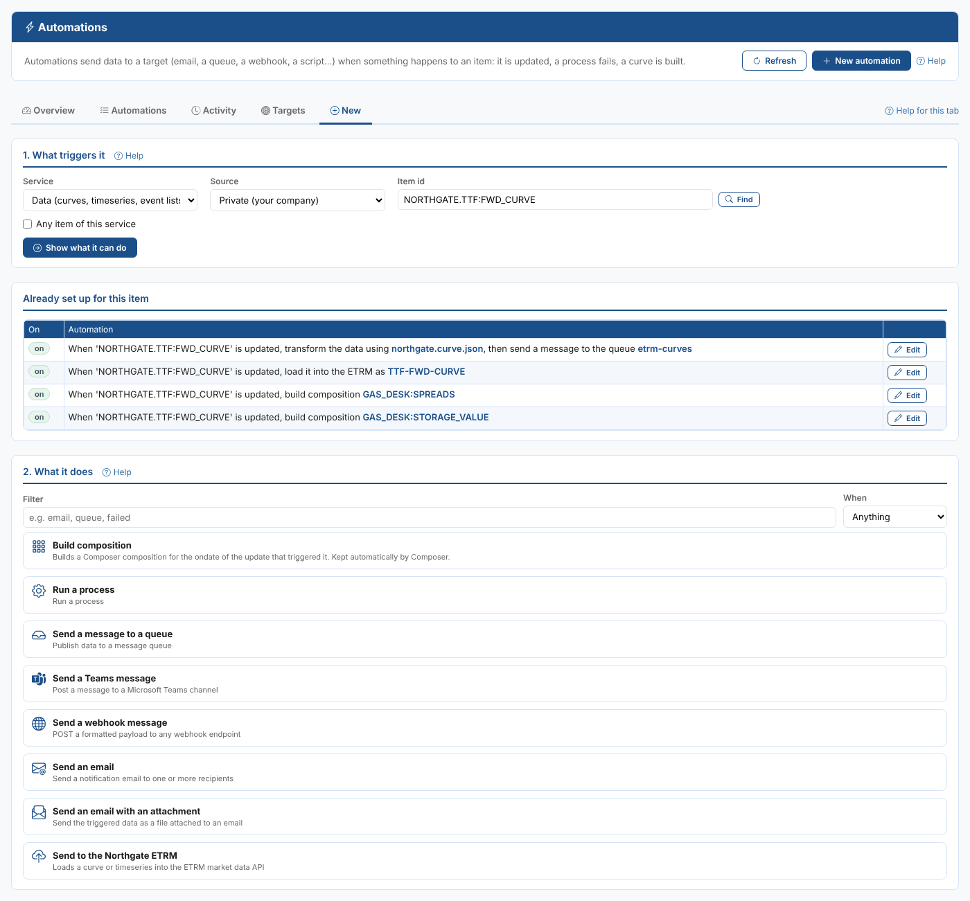Viewport: 970px width, 901px height.
Task: Click the email with attachment icon
Action: [x=39, y=812]
